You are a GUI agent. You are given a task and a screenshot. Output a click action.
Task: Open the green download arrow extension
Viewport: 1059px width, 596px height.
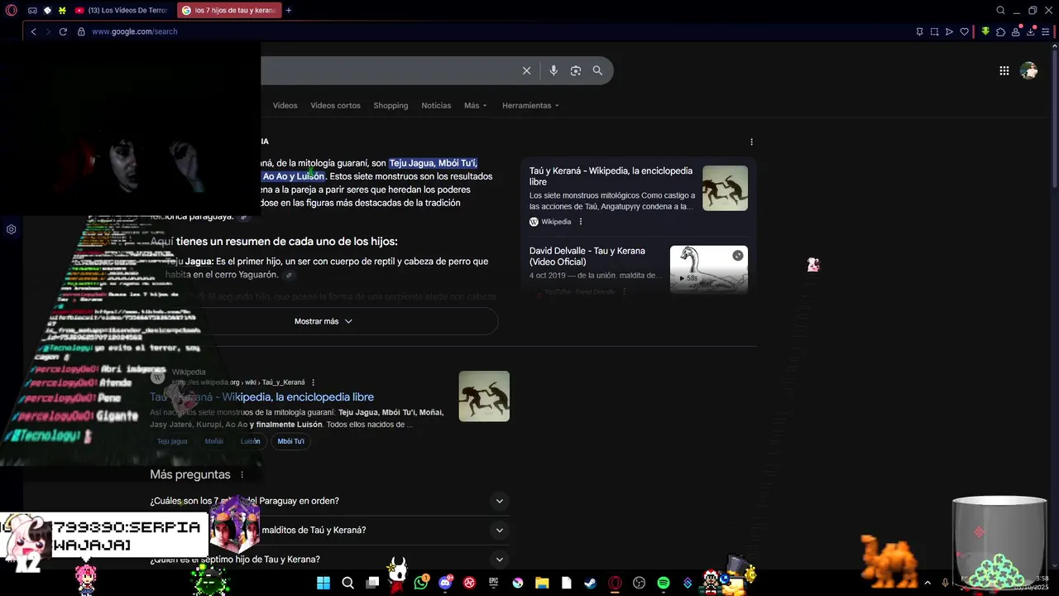click(x=985, y=31)
